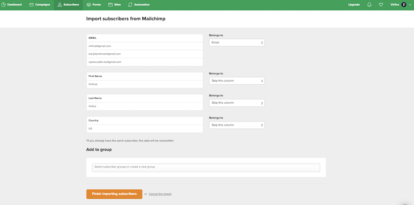The width and height of the screenshot is (414, 205).
Task: Click Import subscribers from Mailchimp title
Action: click(x=126, y=19)
